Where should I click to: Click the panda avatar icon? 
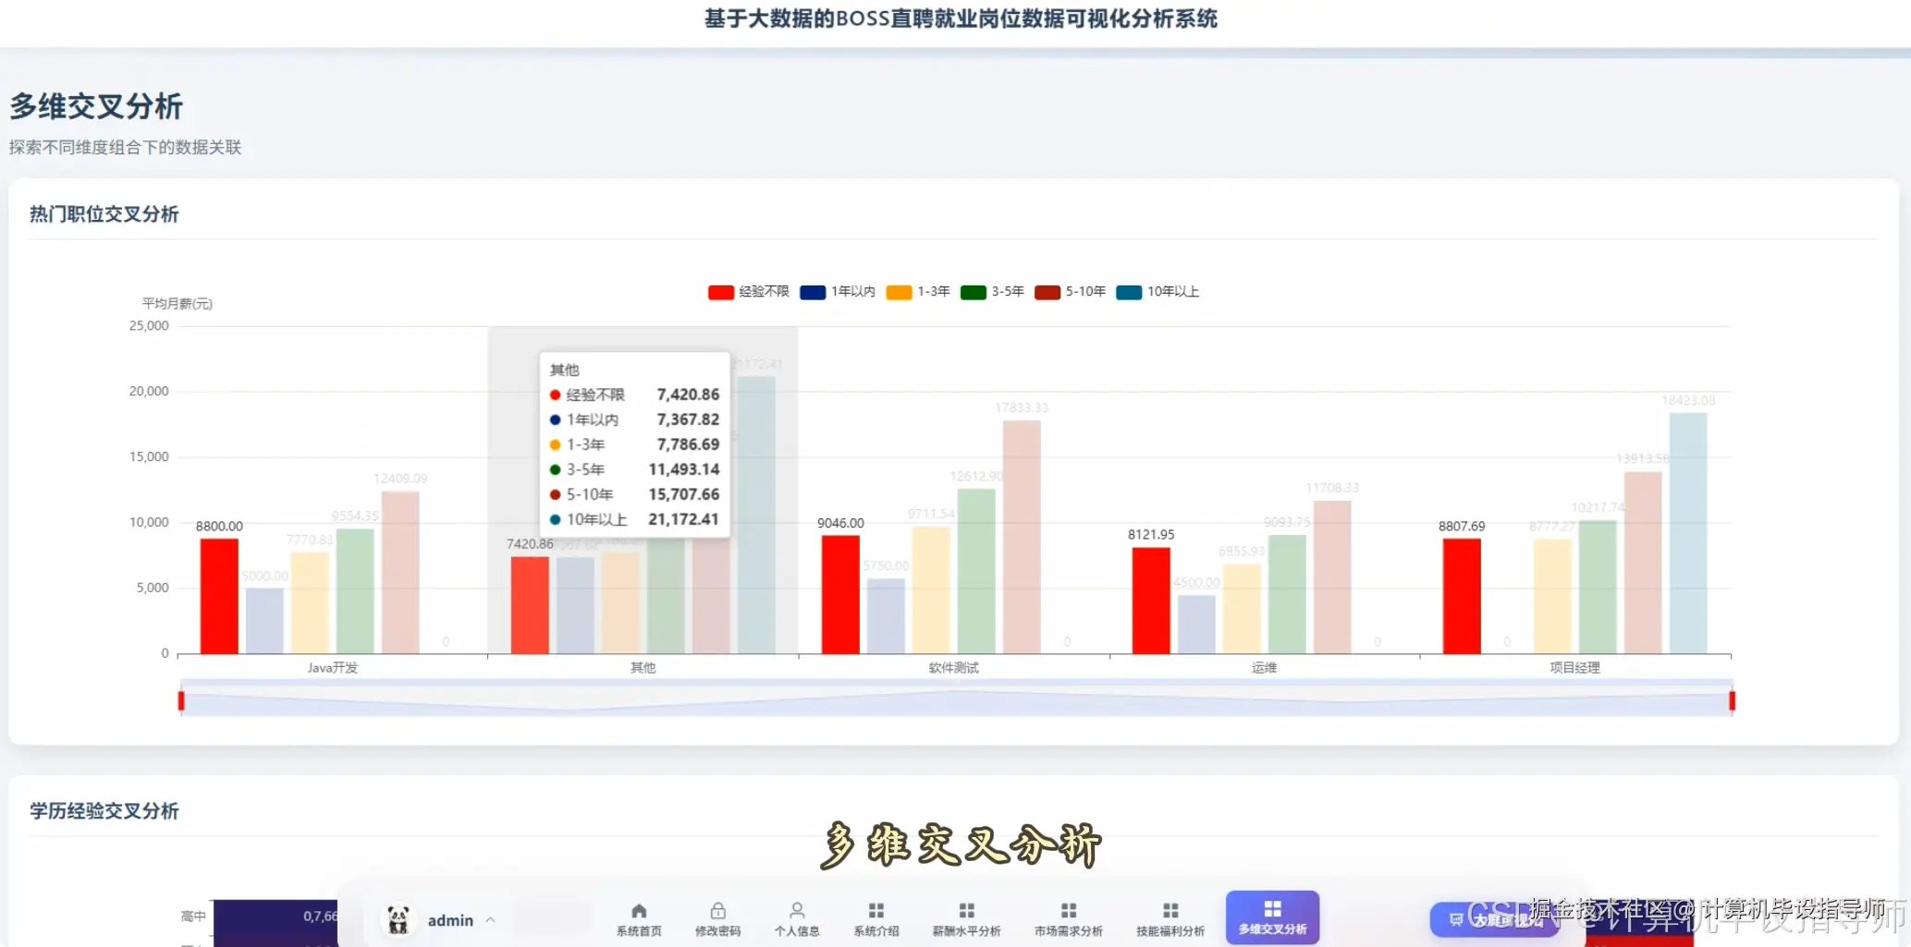coord(398,919)
